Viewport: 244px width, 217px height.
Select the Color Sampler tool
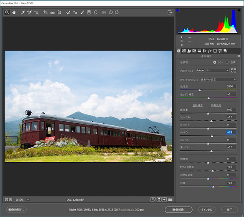tap(29, 13)
